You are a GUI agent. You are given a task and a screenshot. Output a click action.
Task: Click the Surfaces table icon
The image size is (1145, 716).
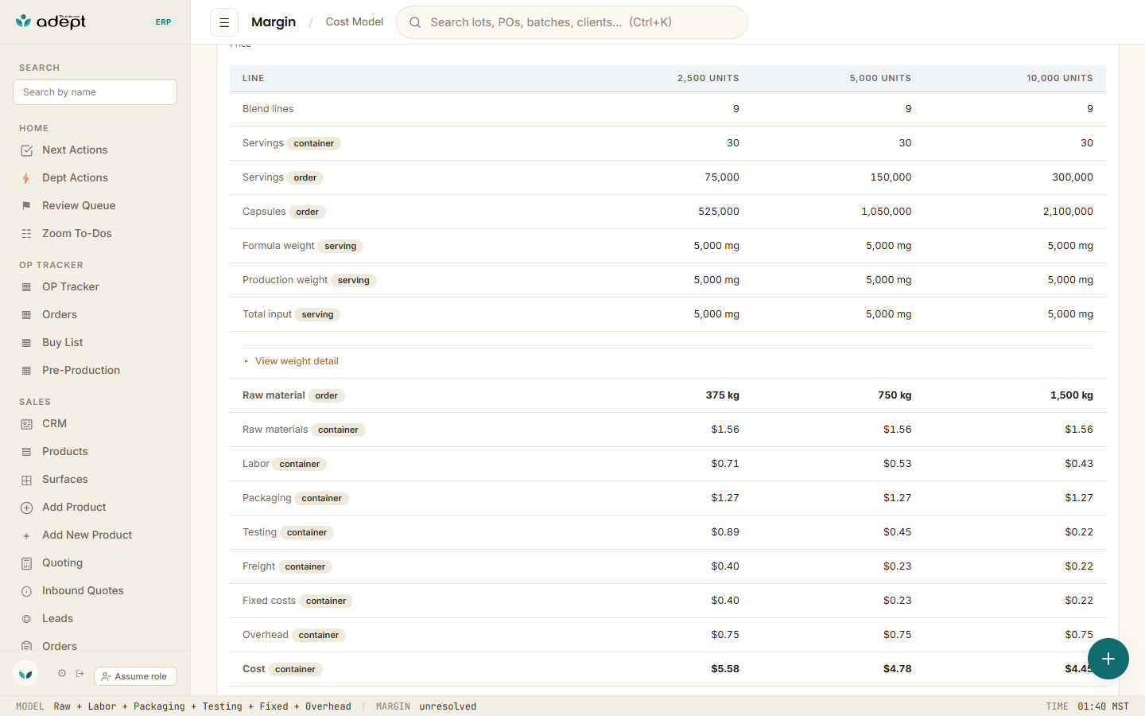(x=26, y=480)
